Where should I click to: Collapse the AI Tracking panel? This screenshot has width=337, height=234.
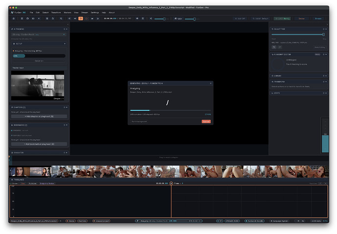67,29
